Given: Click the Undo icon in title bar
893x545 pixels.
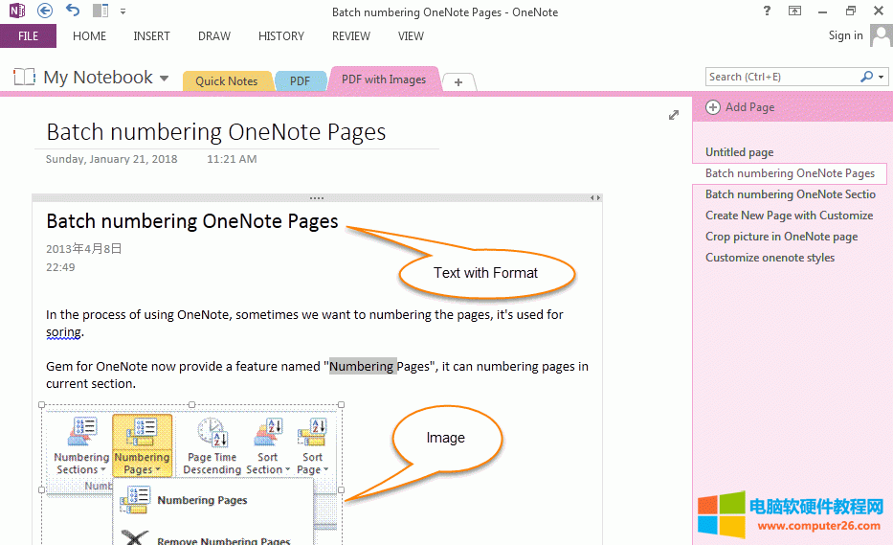Looking at the screenshot, I should (73, 11).
